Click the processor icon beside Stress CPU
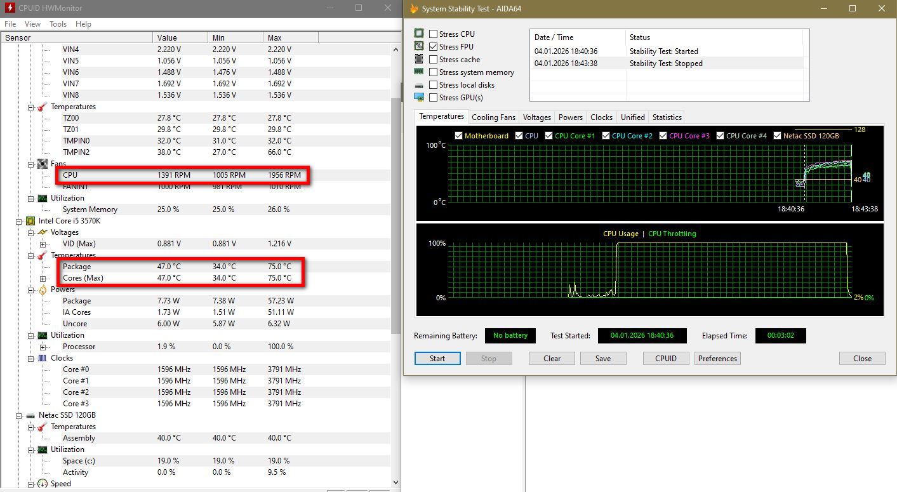Image resolution: width=897 pixels, height=492 pixels. pyautogui.click(x=419, y=34)
